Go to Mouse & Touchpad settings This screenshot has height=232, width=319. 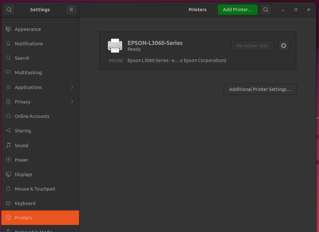(40, 189)
